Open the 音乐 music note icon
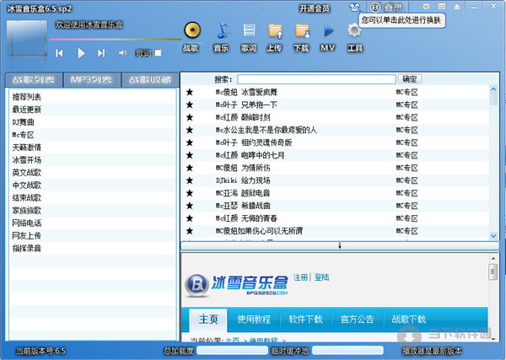The width and height of the screenshot is (506, 360). point(221,30)
